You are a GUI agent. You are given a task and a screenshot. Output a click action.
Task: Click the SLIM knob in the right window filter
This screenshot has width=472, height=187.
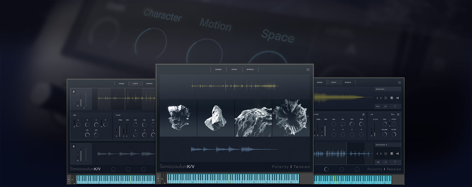click(x=361, y=124)
